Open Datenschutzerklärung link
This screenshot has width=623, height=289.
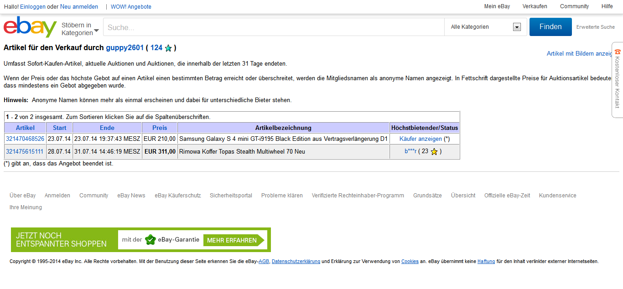296,262
